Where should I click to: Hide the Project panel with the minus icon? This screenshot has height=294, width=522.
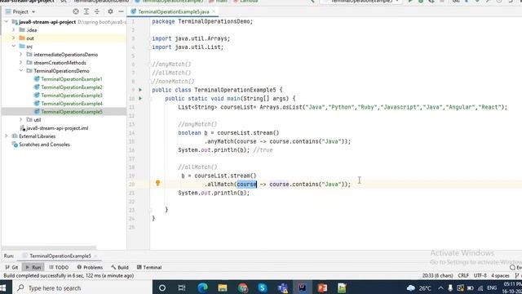(121, 11)
